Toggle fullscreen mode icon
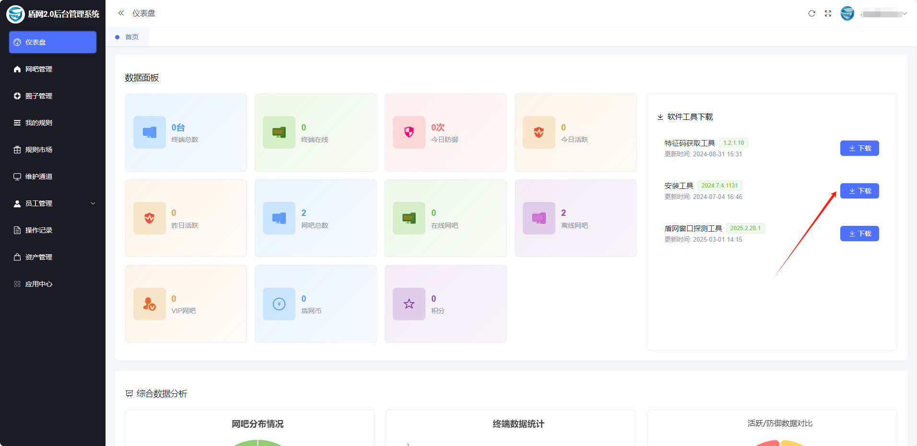The height and width of the screenshot is (446, 917). click(x=828, y=13)
